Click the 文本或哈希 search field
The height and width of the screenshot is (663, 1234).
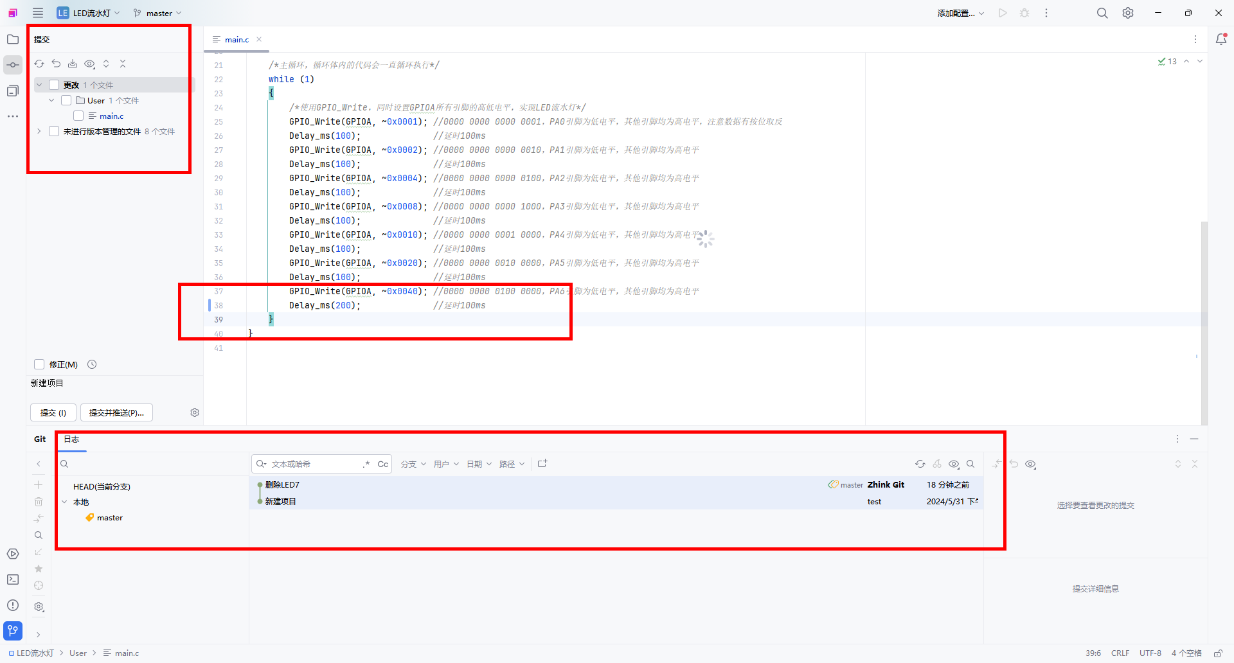pos(315,464)
